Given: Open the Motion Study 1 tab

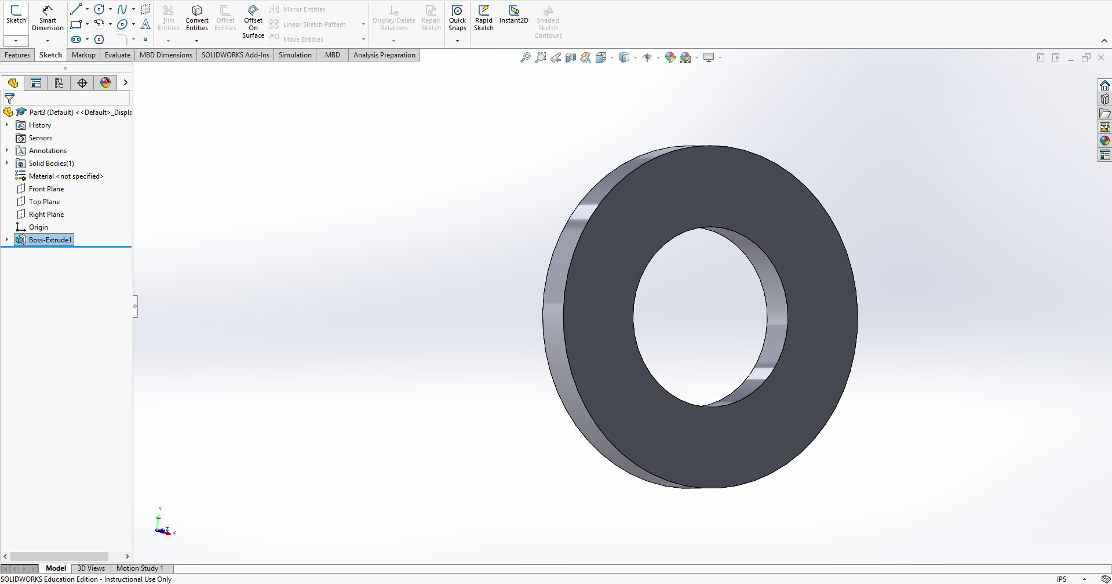Looking at the screenshot, I should tap(140, 568).
